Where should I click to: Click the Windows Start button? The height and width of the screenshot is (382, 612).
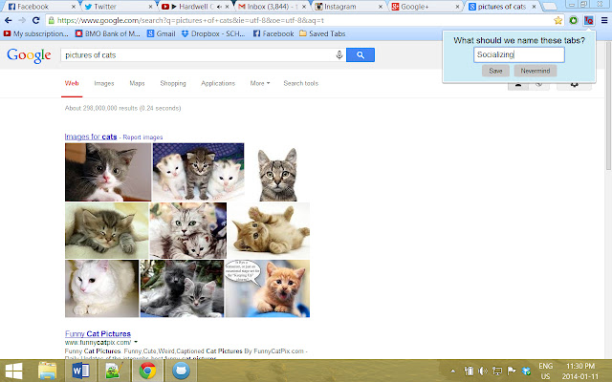(x=14, y=370)
